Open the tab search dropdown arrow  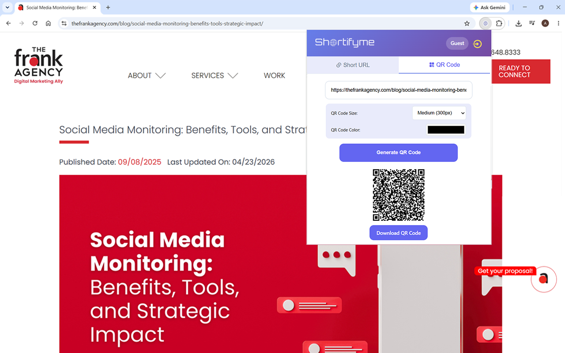point(7,8)
